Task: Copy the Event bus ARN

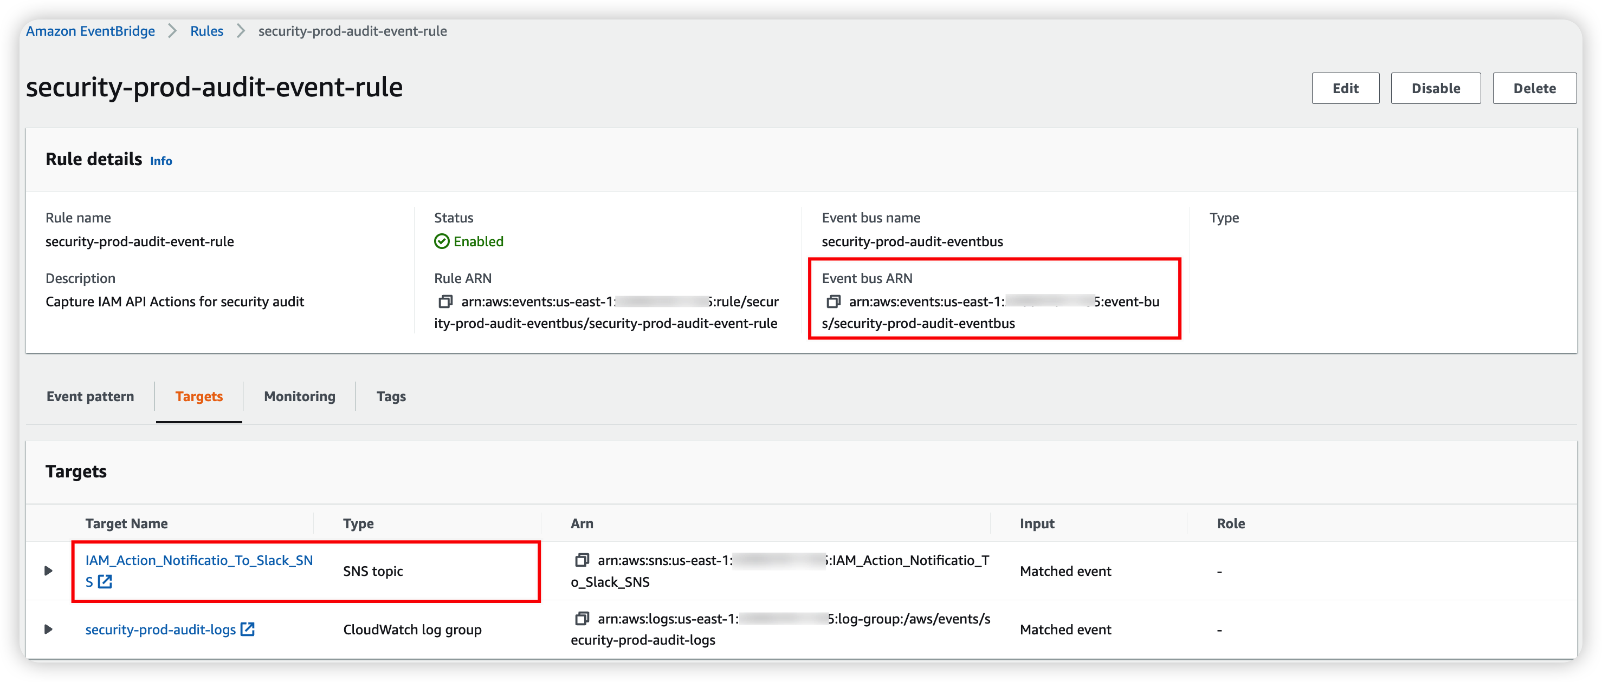Action: pos(833,302)
